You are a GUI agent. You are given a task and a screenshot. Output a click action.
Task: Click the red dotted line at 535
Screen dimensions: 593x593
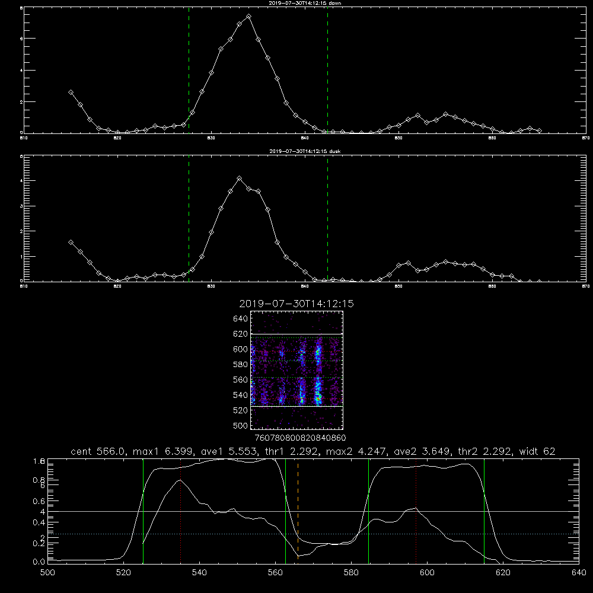click(181, 511)
